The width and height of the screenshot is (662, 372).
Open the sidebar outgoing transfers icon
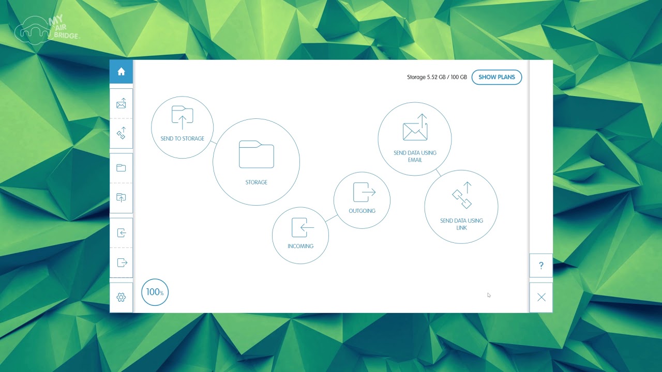[x=121, y=262]
